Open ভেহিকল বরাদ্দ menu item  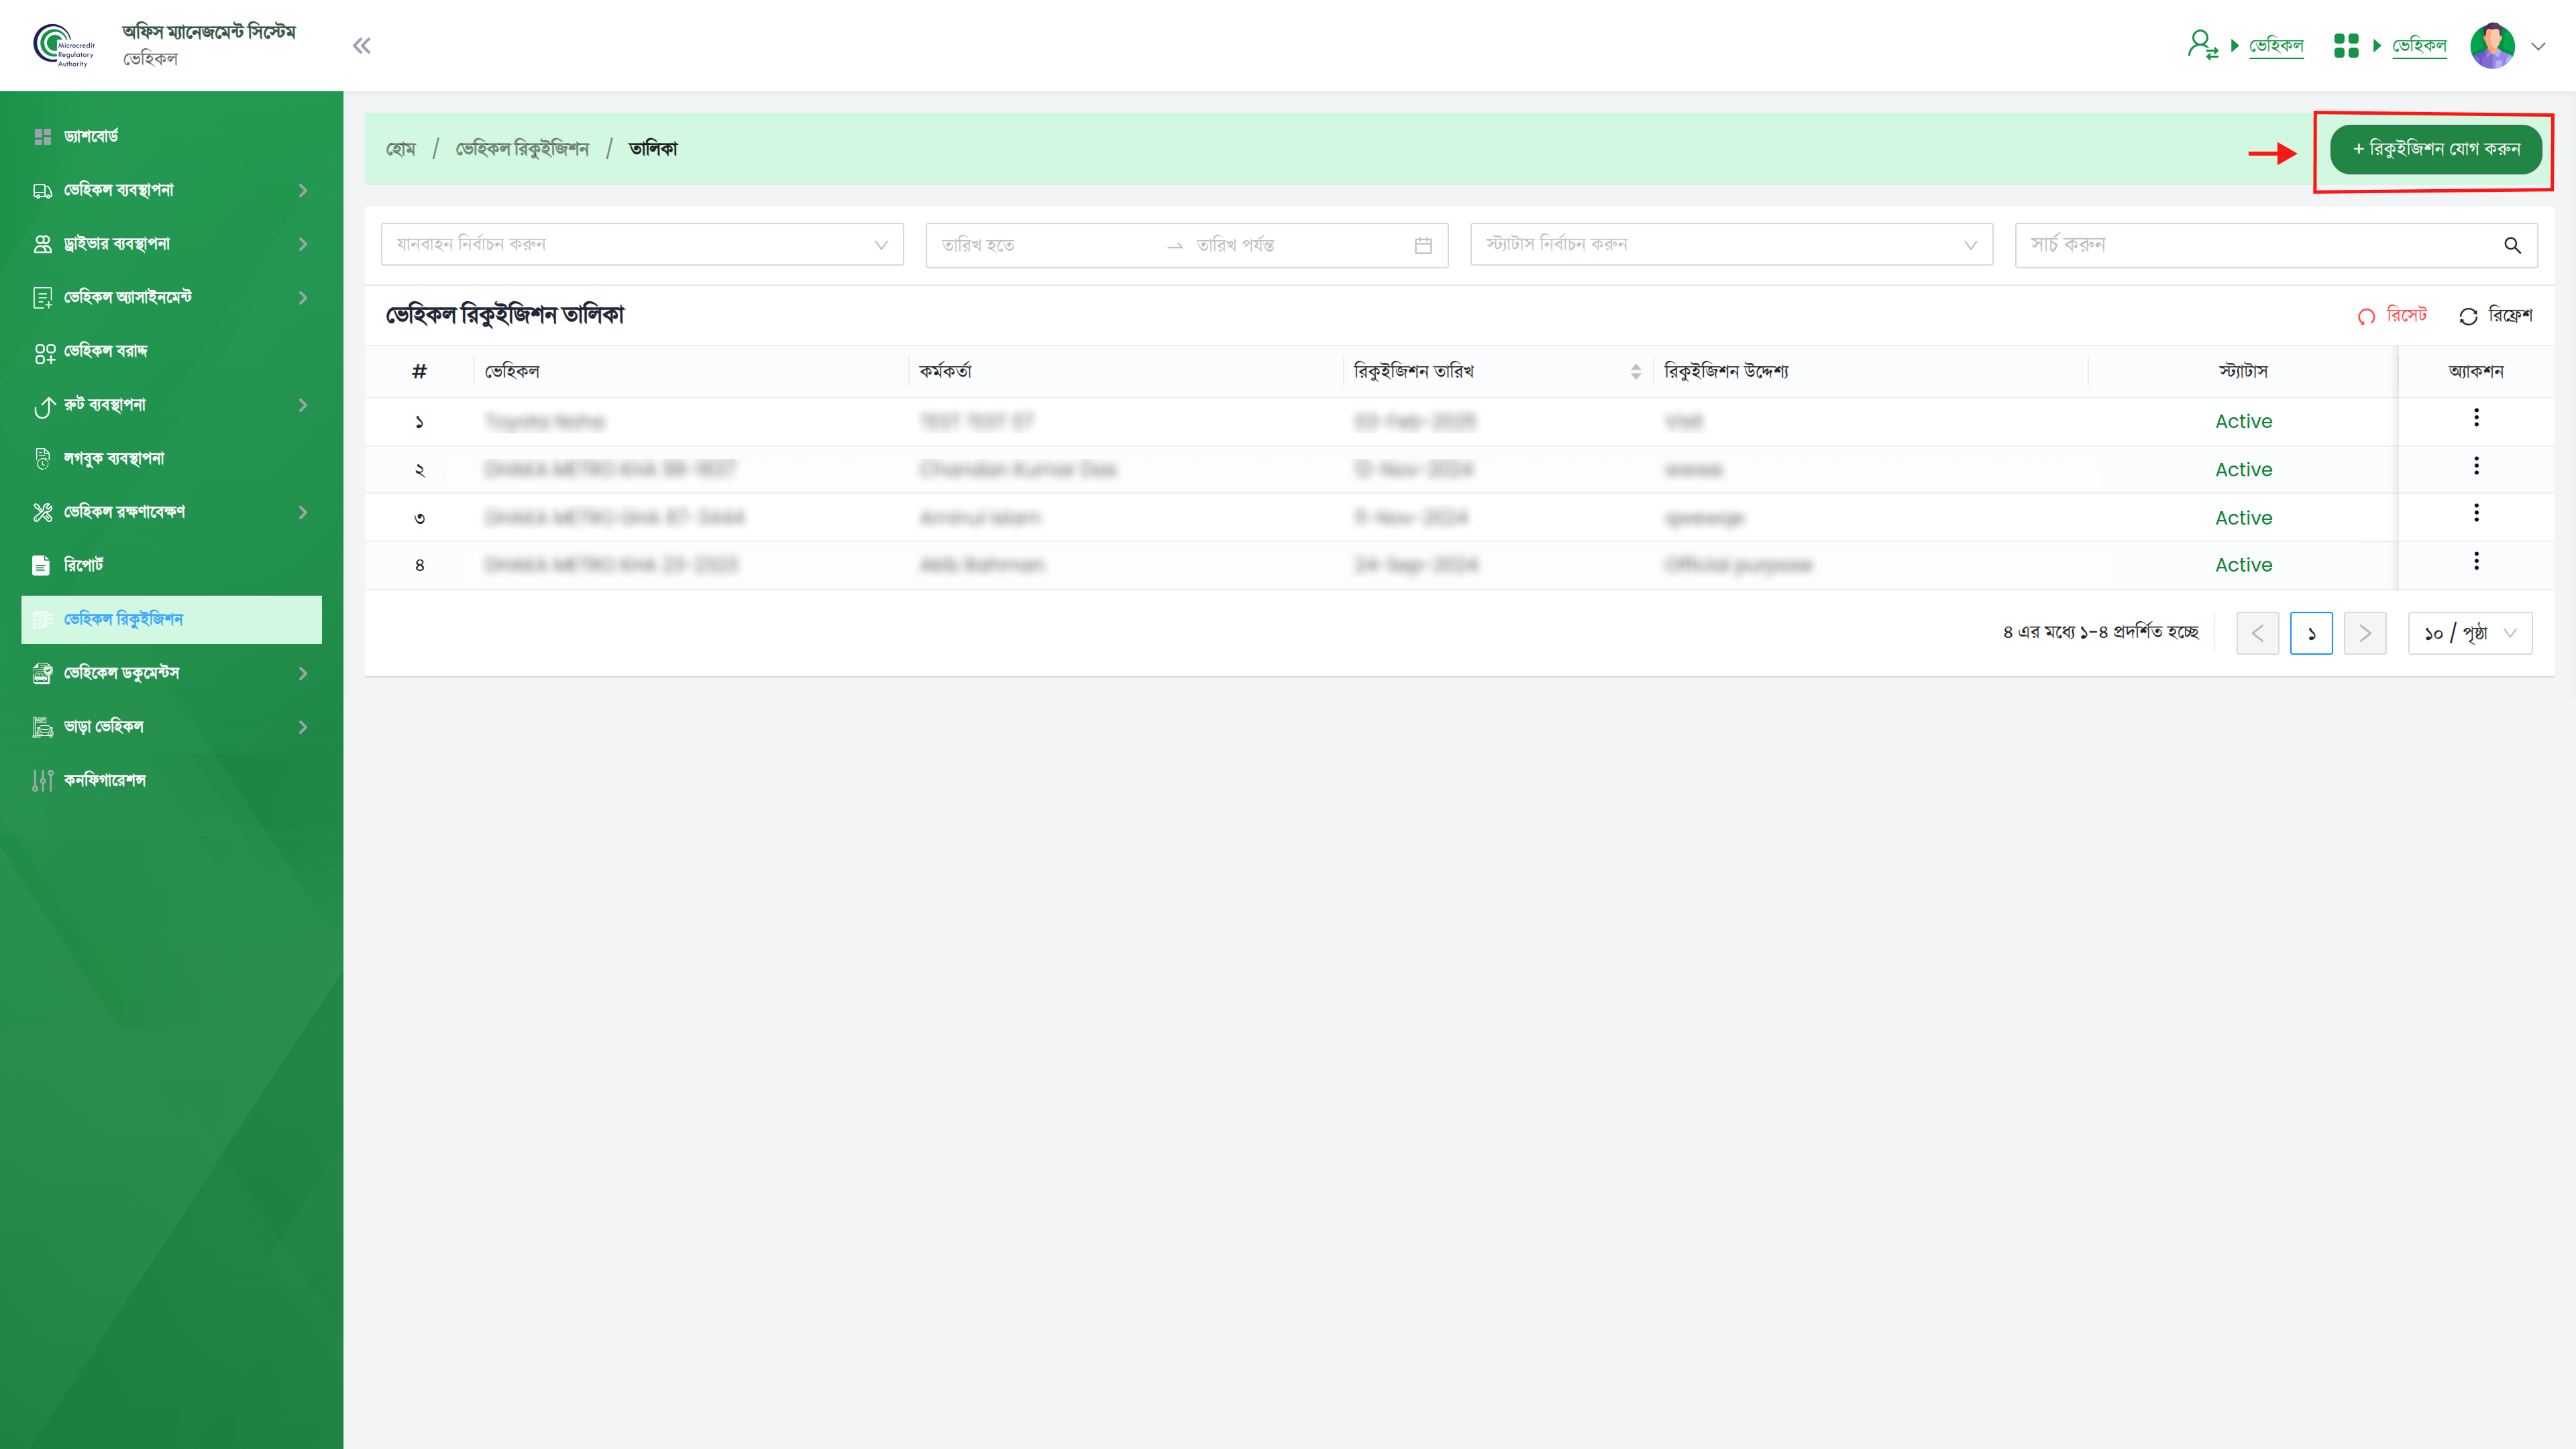coord(172,352)
